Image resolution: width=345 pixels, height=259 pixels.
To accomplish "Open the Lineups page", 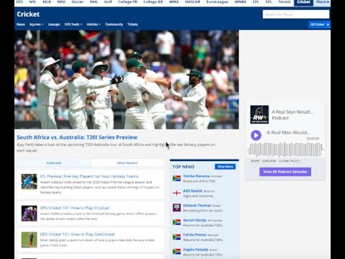I will pos(54,24).
